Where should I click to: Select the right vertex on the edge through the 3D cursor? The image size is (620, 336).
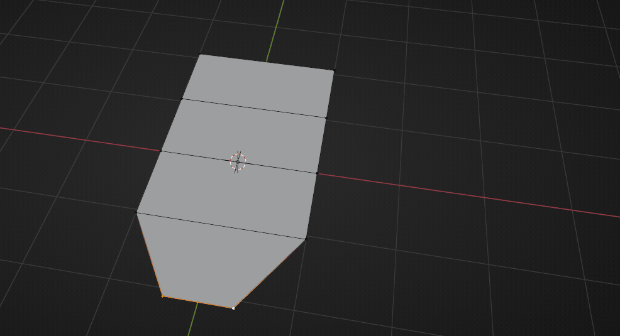[x=317, y=173]
